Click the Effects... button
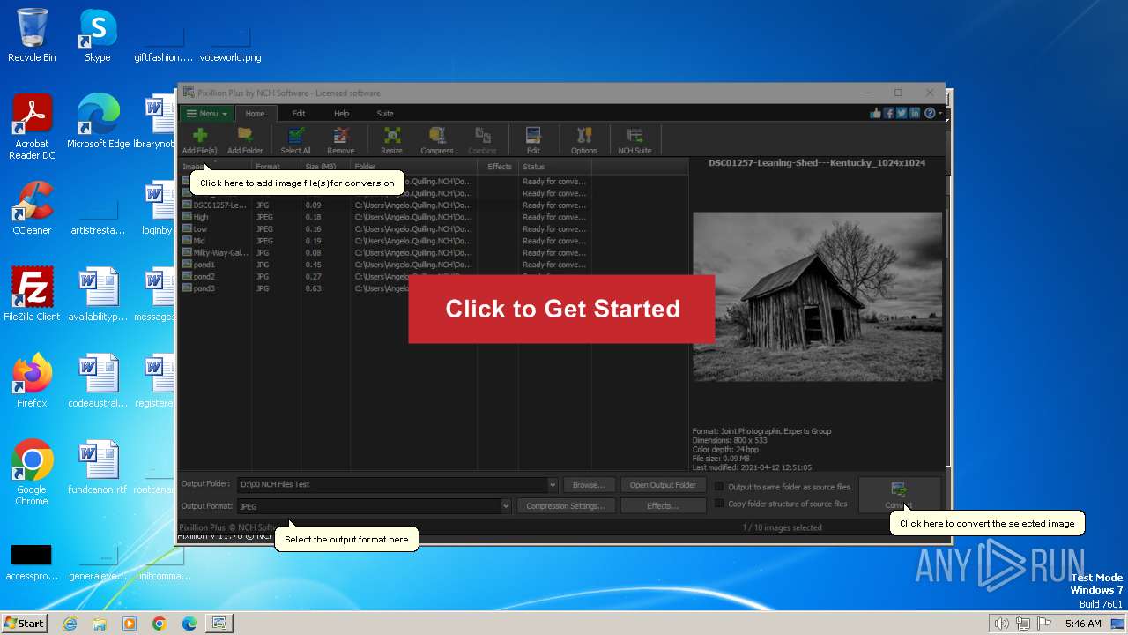This screenshot has width=1128, height=635. point(663,506)
